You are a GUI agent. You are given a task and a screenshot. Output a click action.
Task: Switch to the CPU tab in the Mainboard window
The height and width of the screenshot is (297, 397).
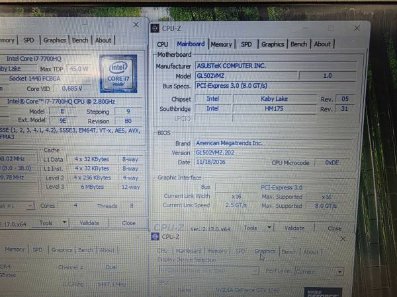162,44
